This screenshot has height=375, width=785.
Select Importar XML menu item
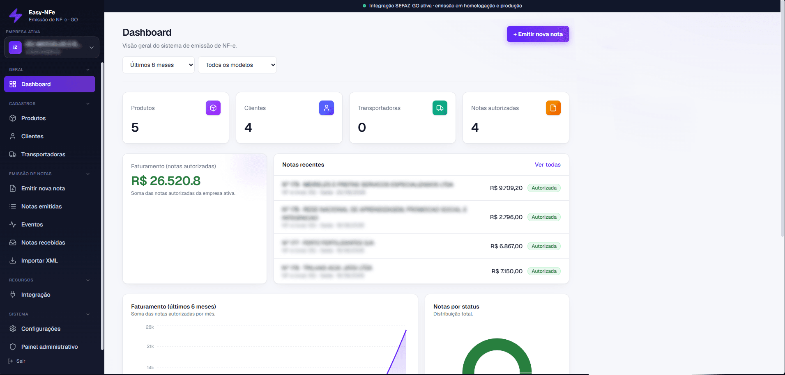50,261
